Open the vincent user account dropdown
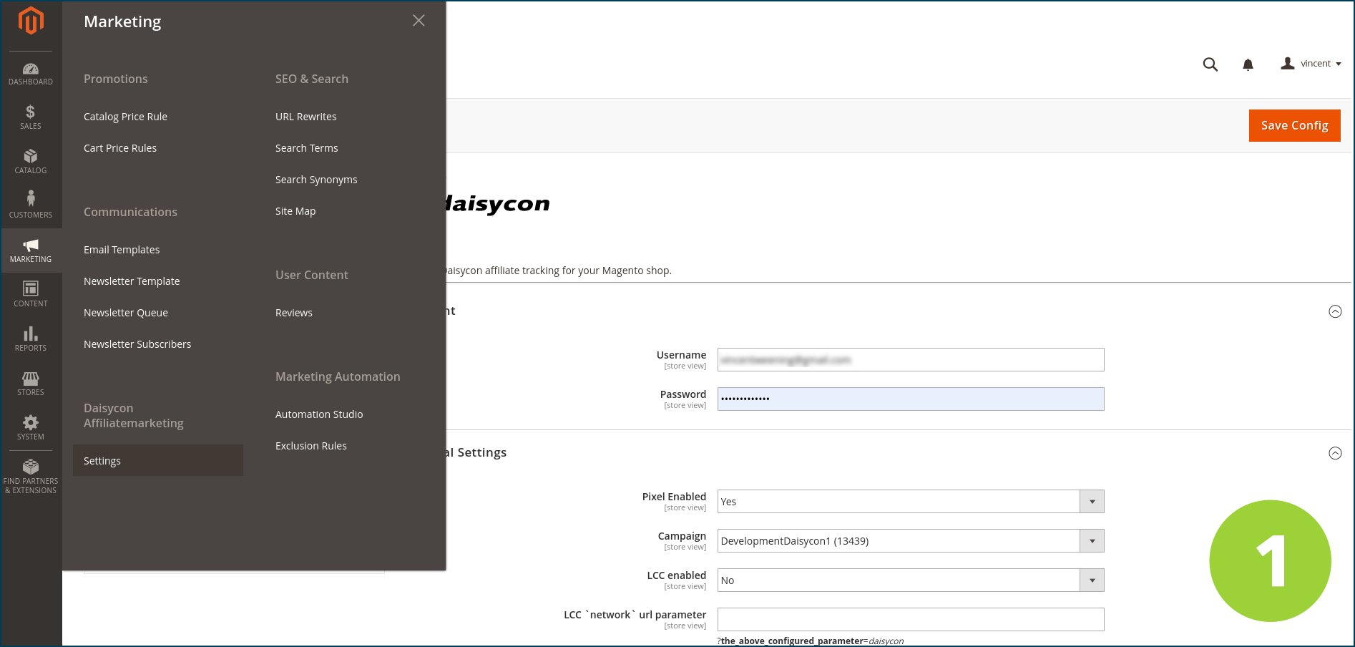 pyautogui.click(x=1311, y=64)
